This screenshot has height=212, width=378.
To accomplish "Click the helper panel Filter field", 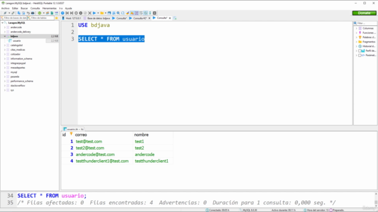I will point(365,23).
